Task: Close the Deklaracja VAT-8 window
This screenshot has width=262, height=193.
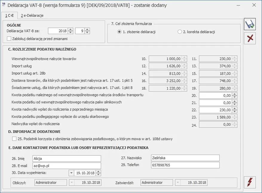Action: click(x=254, y=5)
